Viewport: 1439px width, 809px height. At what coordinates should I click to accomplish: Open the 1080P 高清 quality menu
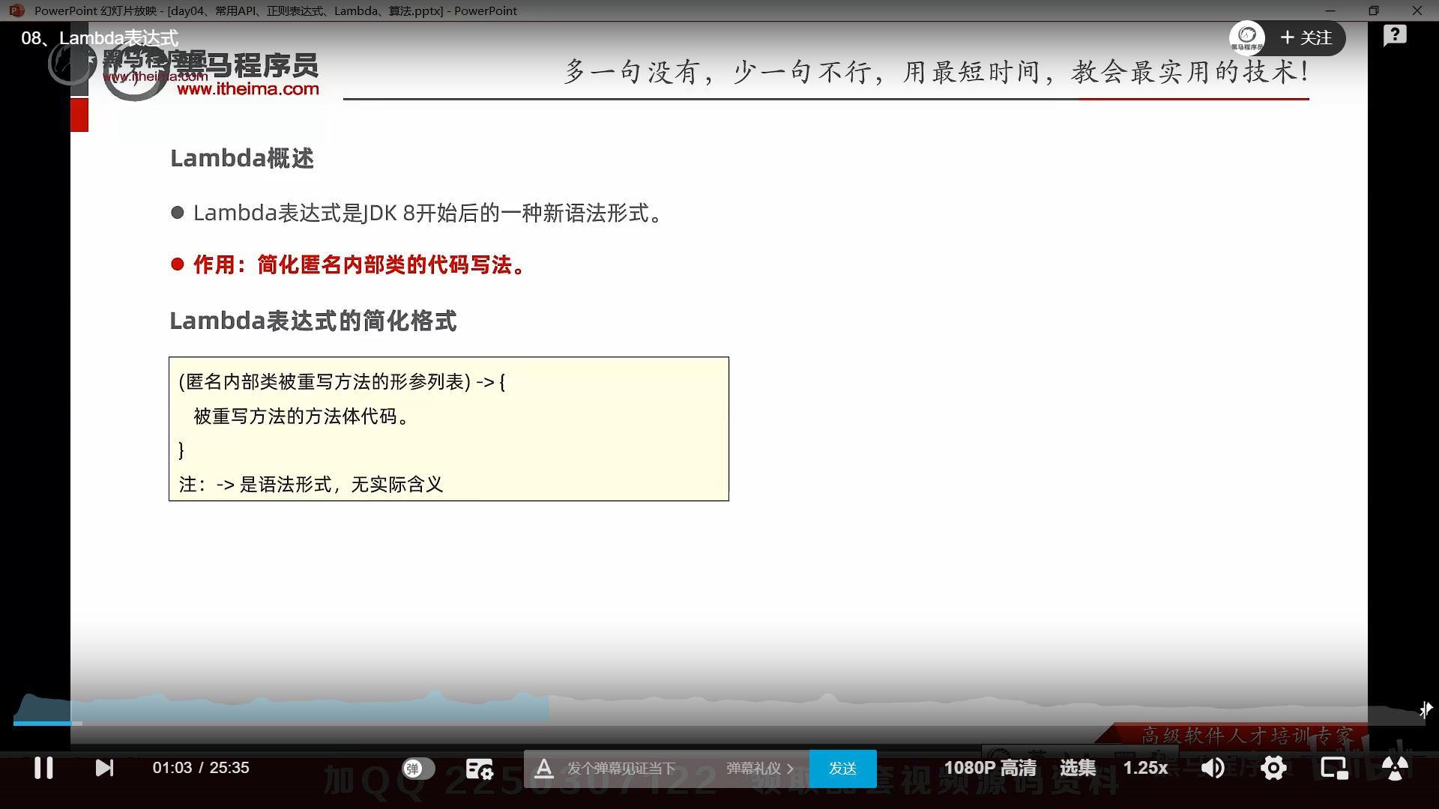point(989,768)
